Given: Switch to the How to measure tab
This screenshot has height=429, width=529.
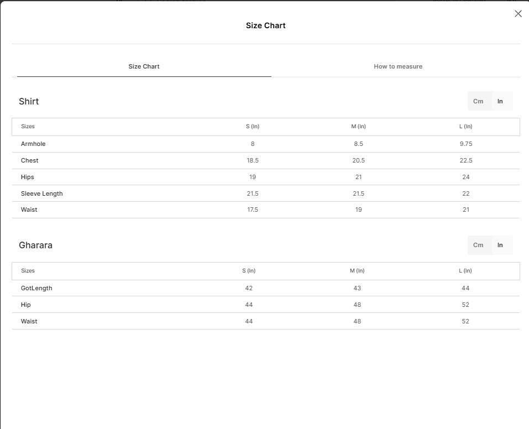Looking at the screenshot, I should pyautogui.click(x=398, y=66).
